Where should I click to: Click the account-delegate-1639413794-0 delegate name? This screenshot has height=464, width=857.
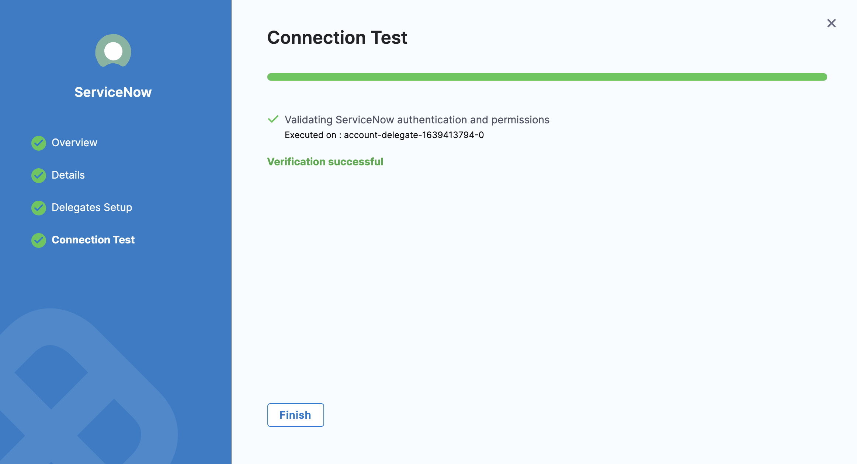click(x=414, y=135)
